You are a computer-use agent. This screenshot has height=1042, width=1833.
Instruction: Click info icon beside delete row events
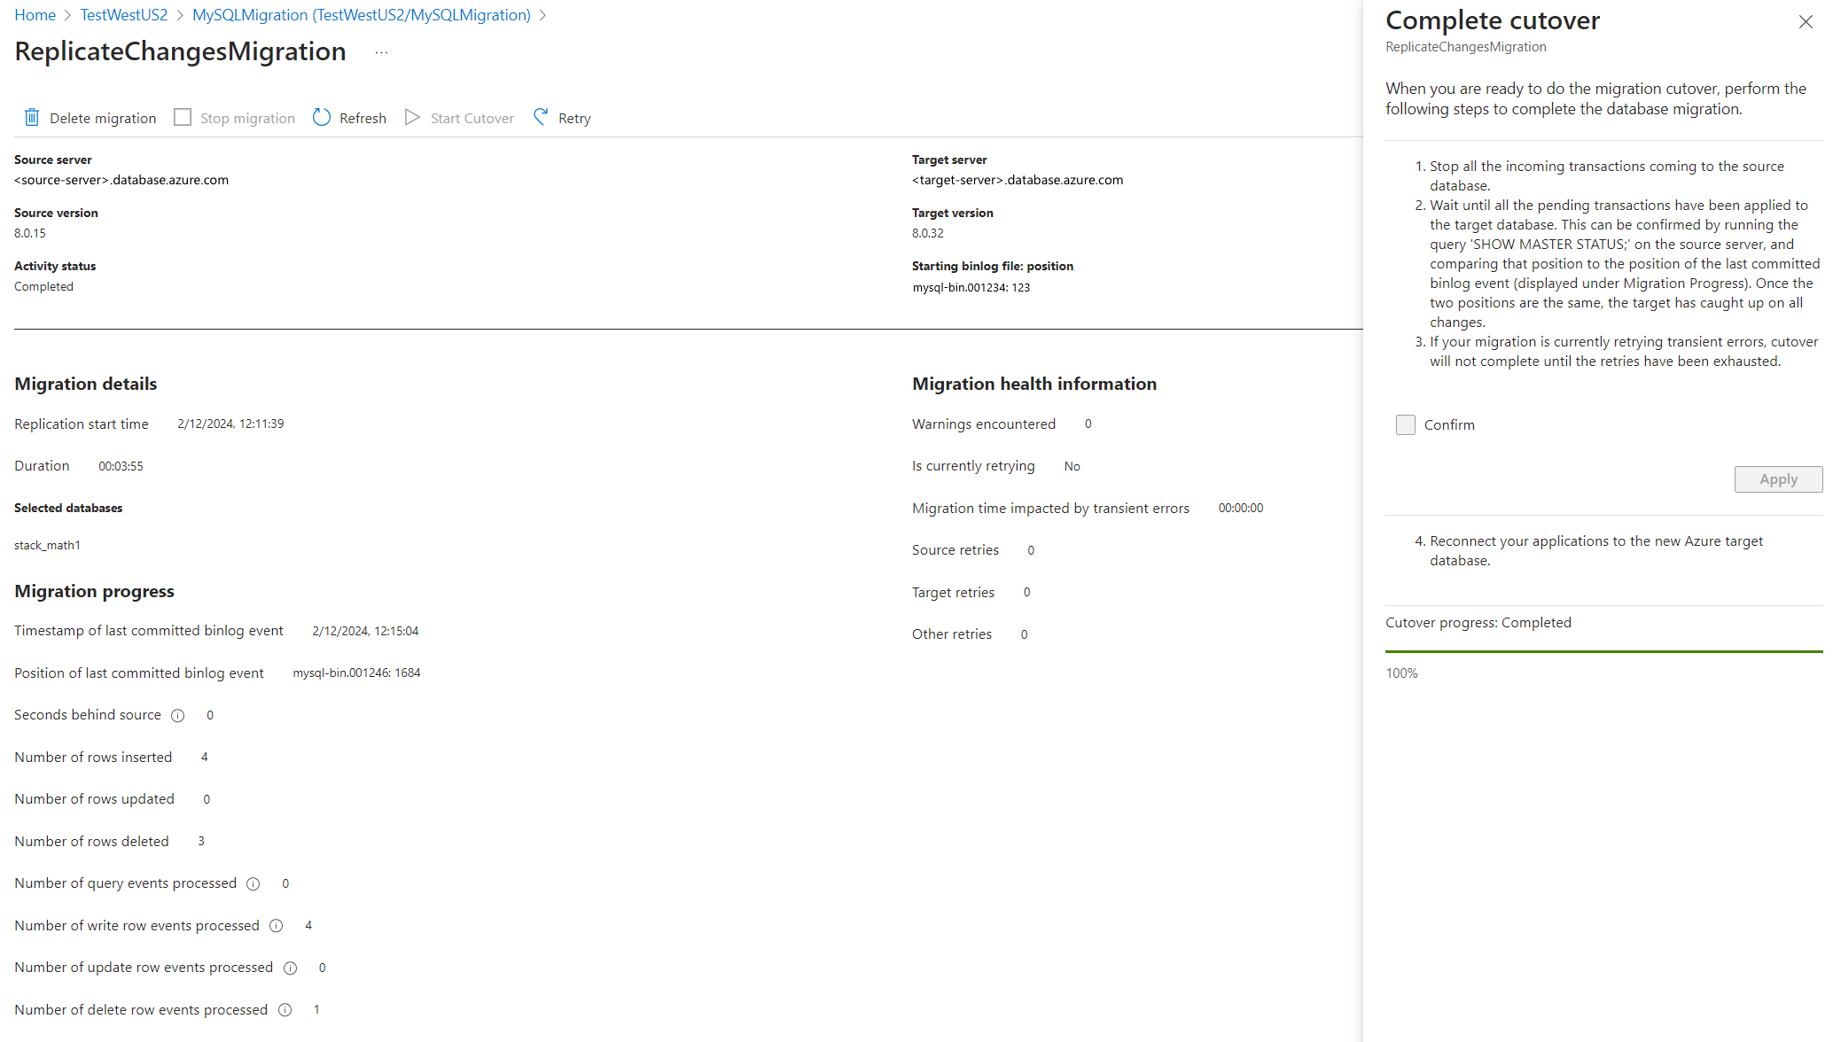285,1010
